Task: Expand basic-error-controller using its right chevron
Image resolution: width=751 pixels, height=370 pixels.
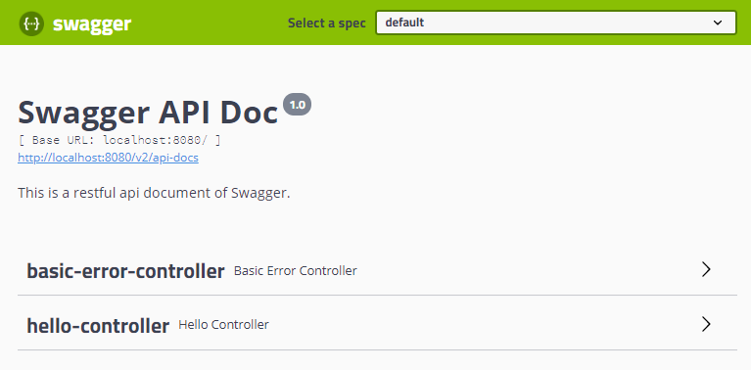Action: [706, 270]
